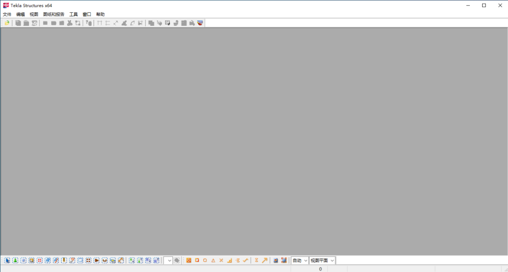Toggle snap to nearest points (check-shaped icon)
The height and width of the screenshot is (272, 508).
click(x=246, y=260)
